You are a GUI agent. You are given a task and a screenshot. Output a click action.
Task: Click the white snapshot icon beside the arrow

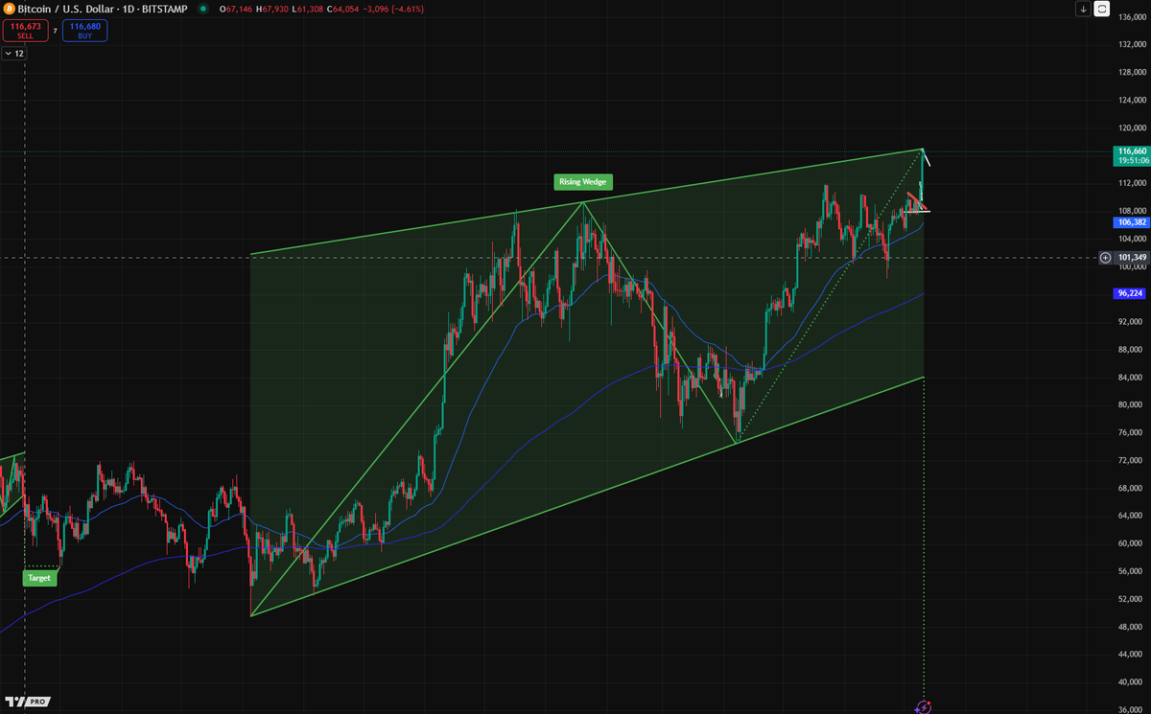[x=1101, y=9]
